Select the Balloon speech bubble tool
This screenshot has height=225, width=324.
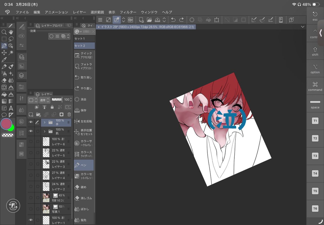[4, 115]
